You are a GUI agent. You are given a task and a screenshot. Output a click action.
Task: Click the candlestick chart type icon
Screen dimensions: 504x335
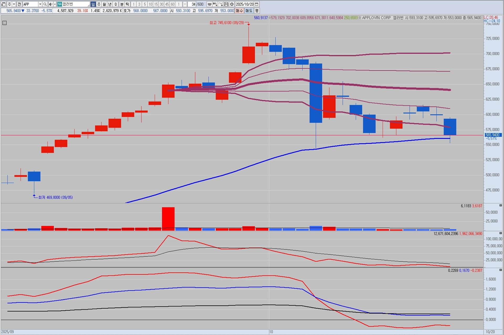tap(215, 4)
